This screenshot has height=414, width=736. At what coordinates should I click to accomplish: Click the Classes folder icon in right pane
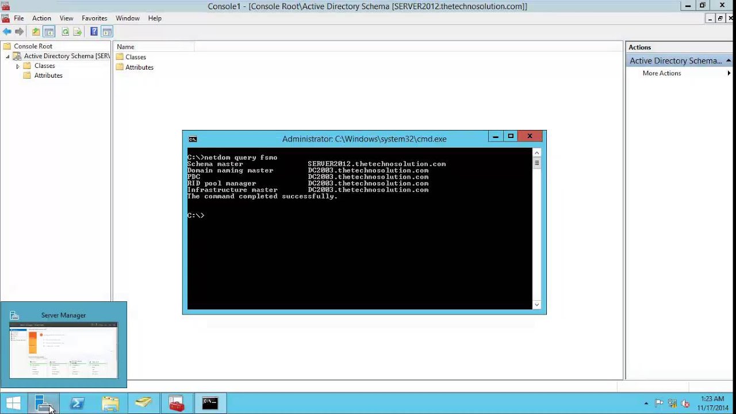click(x=120, y=57)
